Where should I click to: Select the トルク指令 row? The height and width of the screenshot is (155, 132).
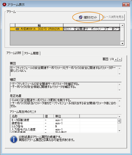coord(64,126)
